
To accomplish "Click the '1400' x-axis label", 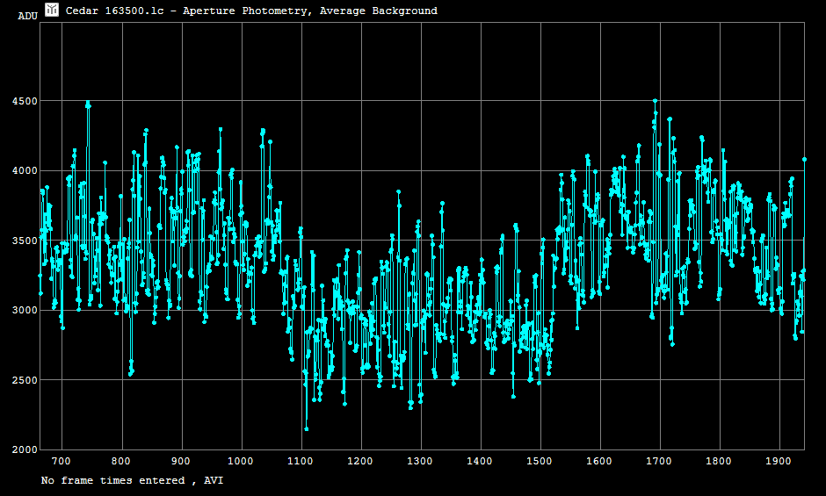I will click(480, 461).
